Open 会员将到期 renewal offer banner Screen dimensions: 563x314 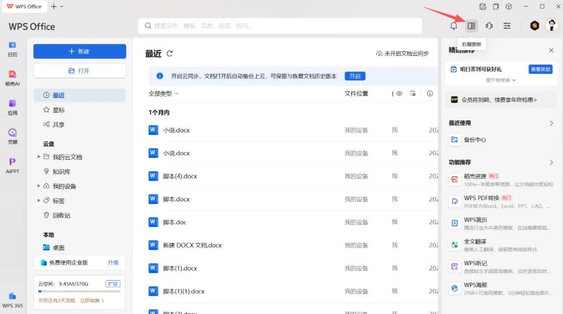pyautogui.click(x=501, y=100)
